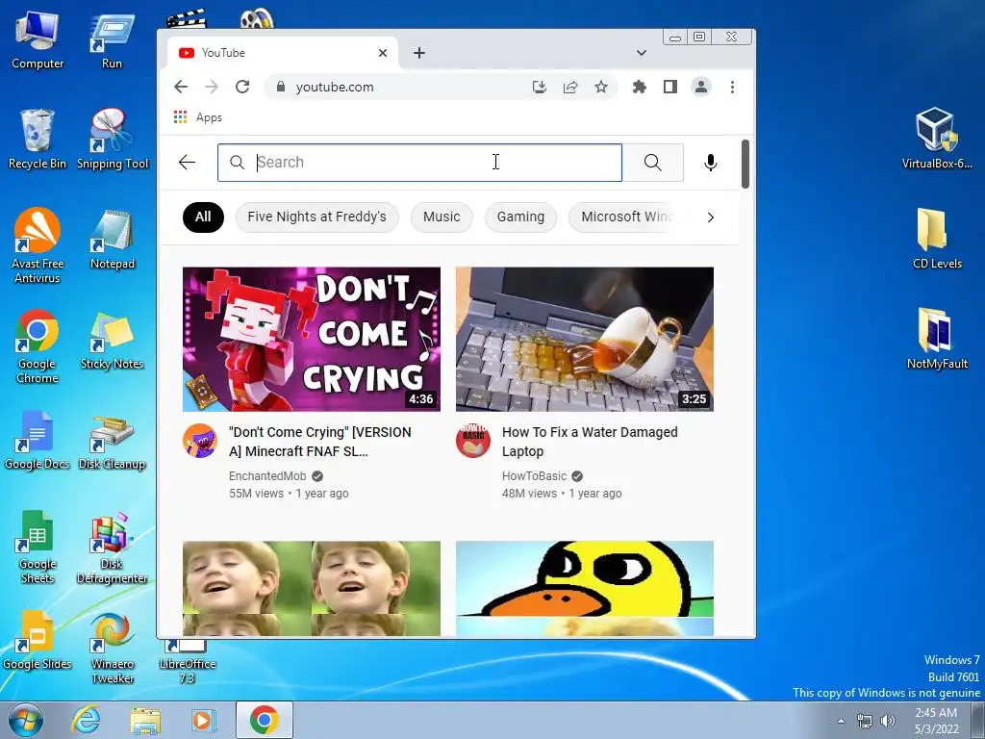Select Avast Free Antivirus shortcut
This screenshot has height=739, width=985.
point(38,245)
